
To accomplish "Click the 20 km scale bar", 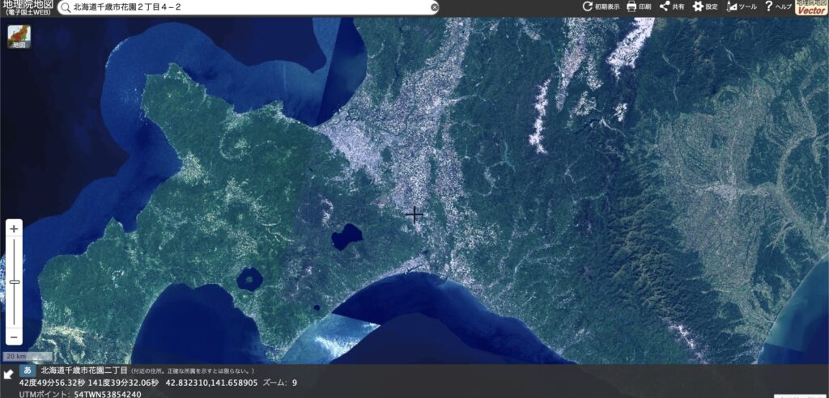I will (28, 357).
